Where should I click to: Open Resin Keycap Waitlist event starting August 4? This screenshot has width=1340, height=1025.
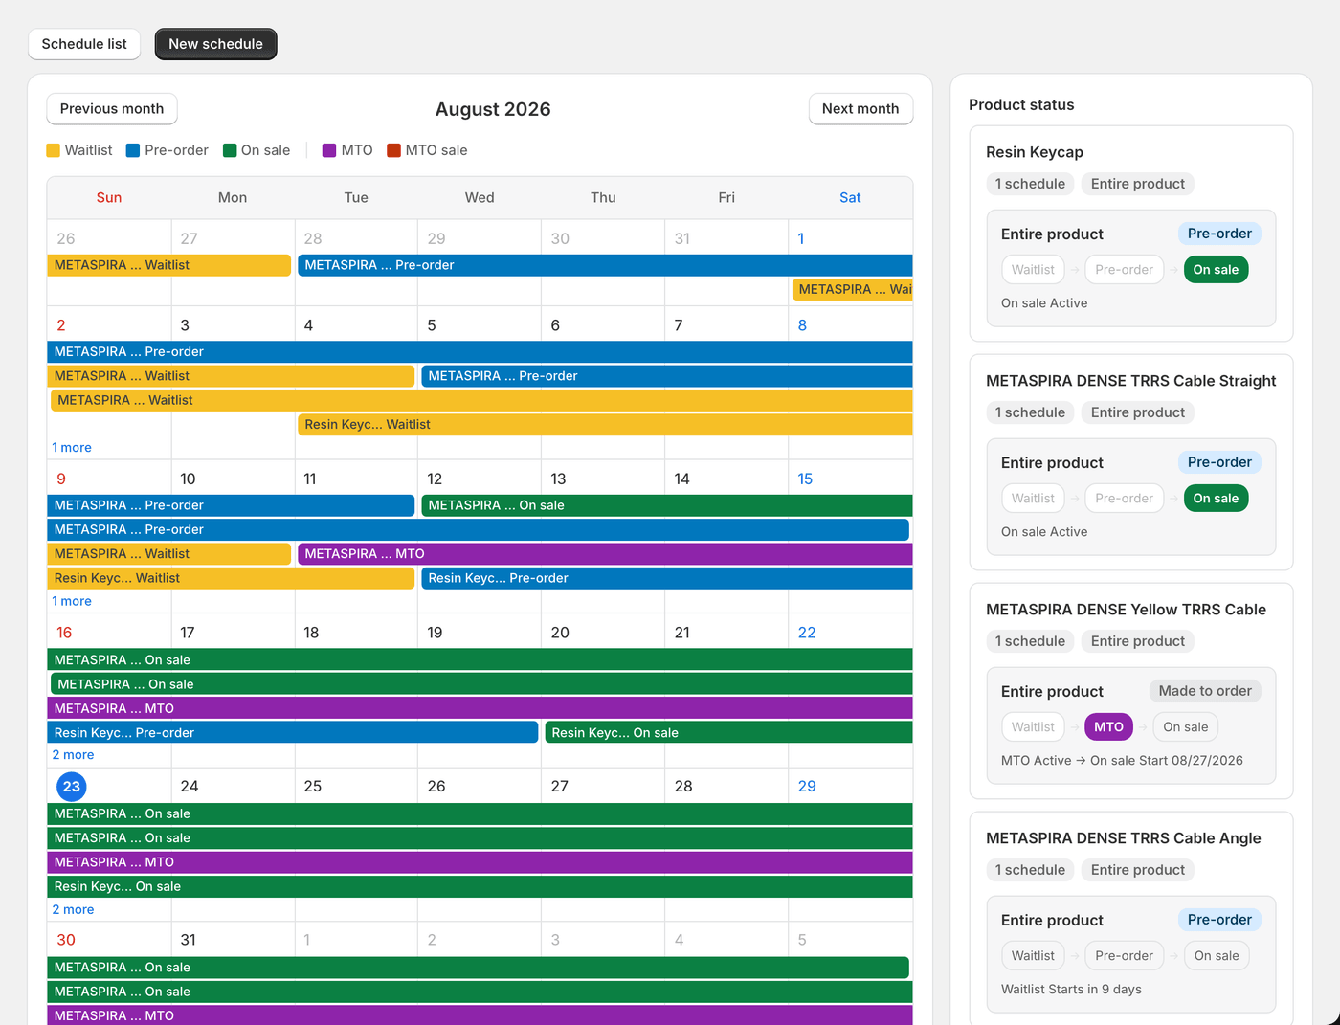605,424
